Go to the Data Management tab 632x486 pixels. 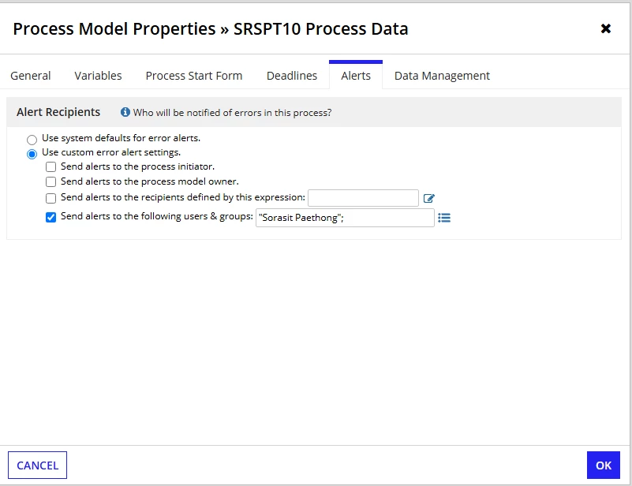click(x=442, y=76)
